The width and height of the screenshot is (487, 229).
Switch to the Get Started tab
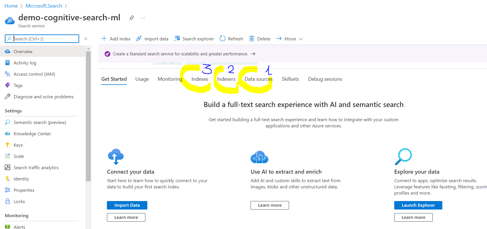click(x=114, y=79)
